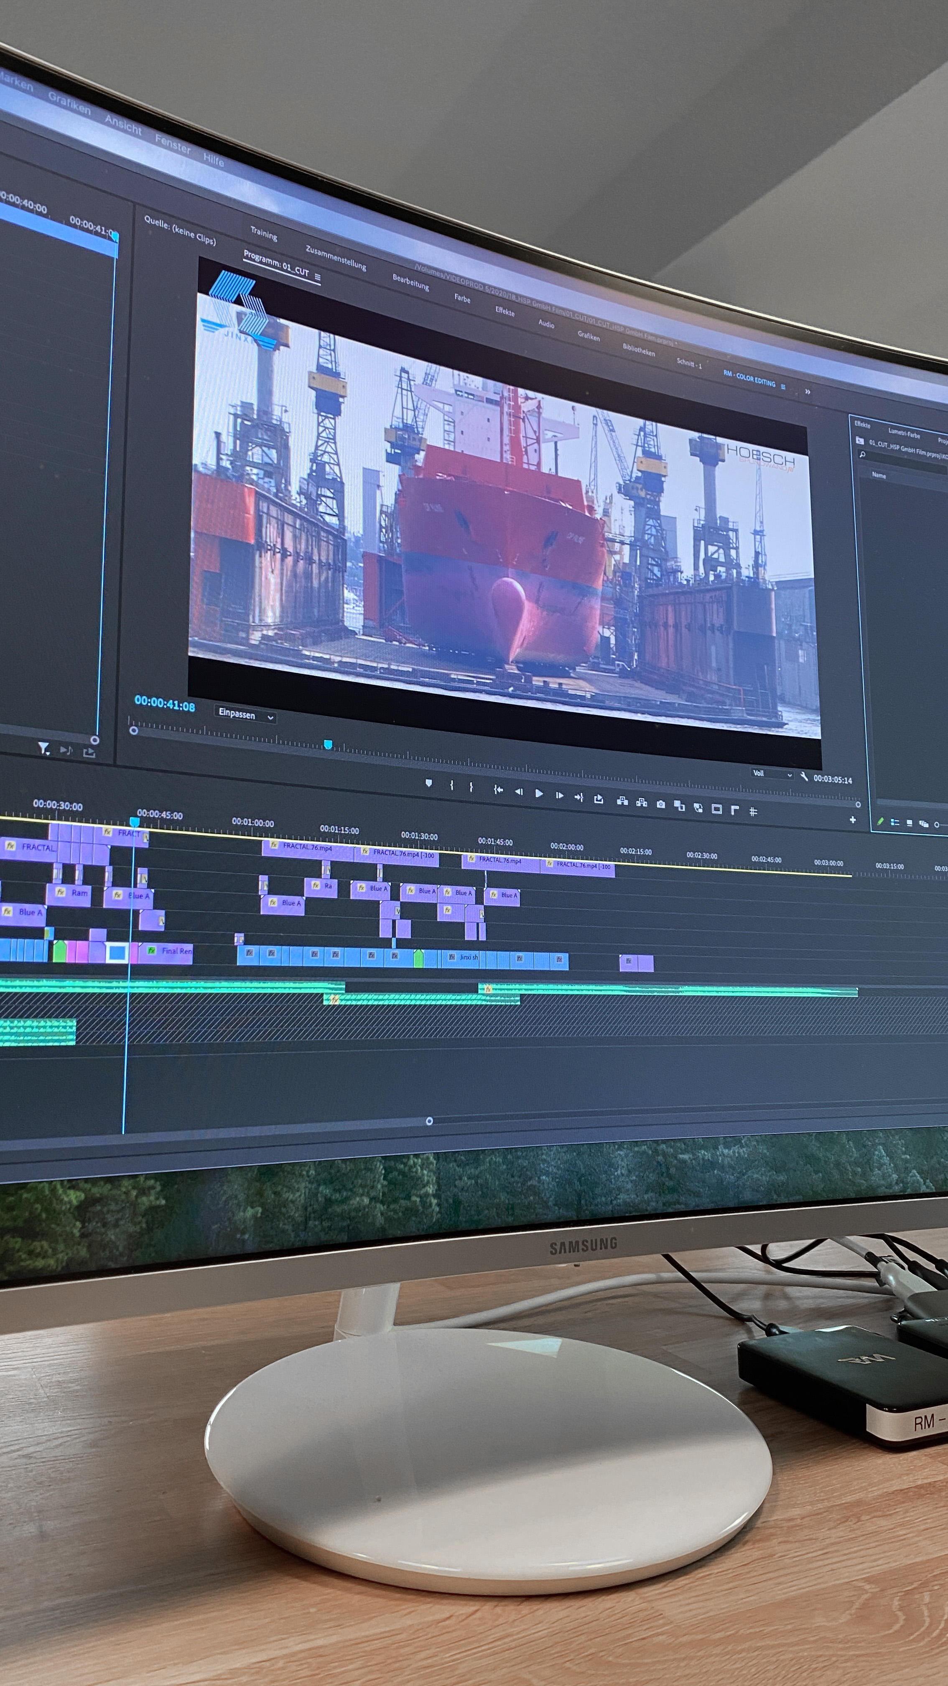948x1686 pixels.
Task: Export a frame with the camera icon
Action: pyautogui.click(x=661, y=804)
